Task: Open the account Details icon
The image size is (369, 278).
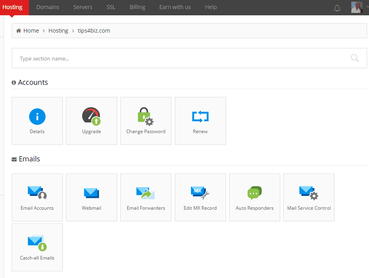Action: coord(37,117)
